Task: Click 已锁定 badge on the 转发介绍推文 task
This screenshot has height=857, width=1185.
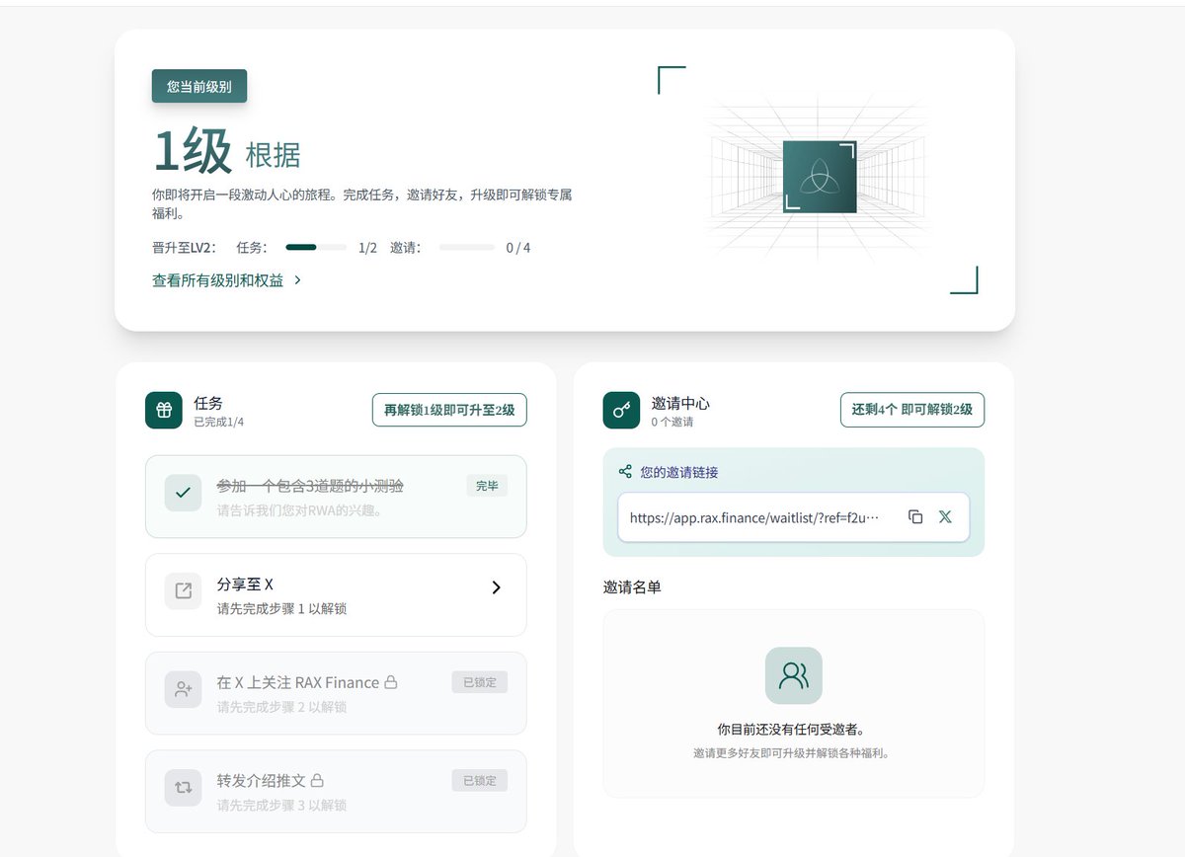Action: [x=480, y=780]
